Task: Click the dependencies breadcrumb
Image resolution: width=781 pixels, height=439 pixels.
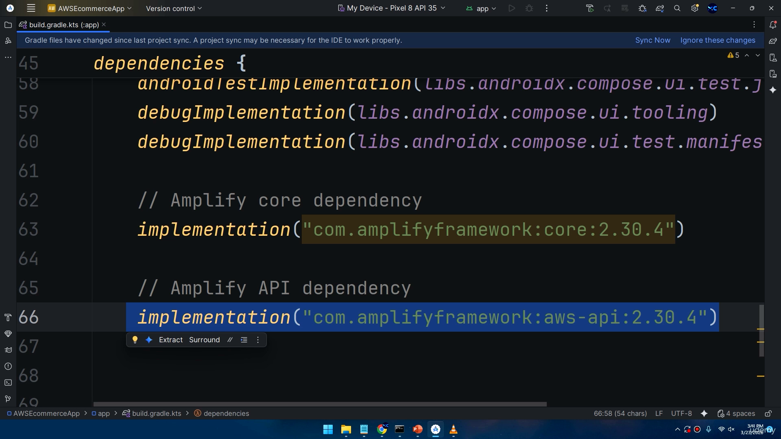Action: (222, 413)
